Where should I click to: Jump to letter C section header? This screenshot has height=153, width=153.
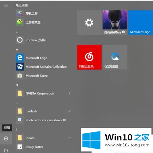coord(17,32)
